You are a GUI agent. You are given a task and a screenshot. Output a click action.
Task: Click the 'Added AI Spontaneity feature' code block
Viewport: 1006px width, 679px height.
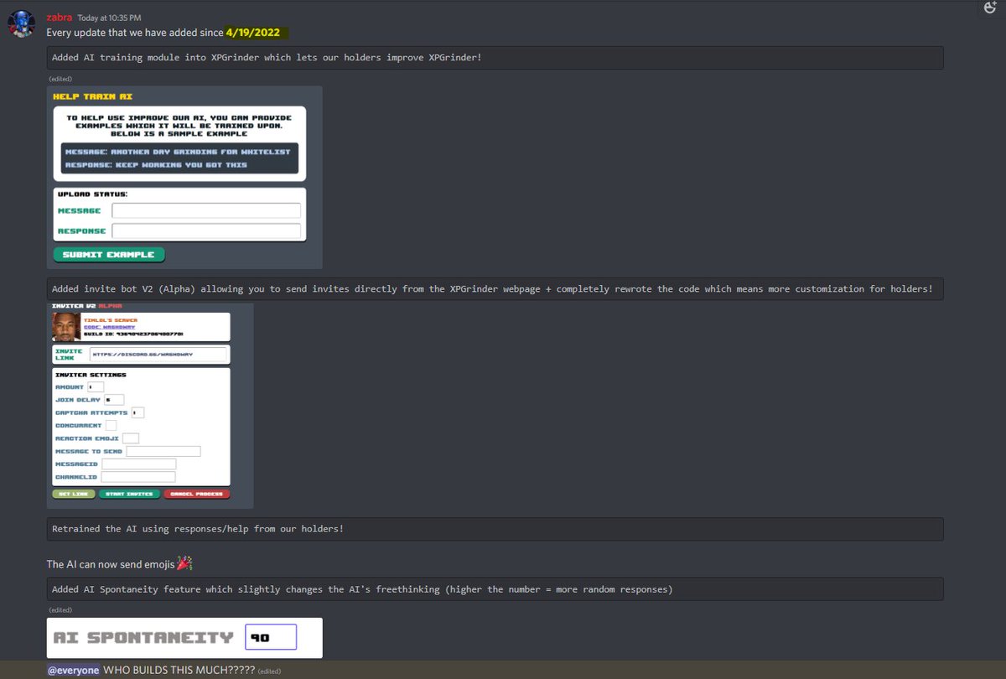(x=495, y=589)
